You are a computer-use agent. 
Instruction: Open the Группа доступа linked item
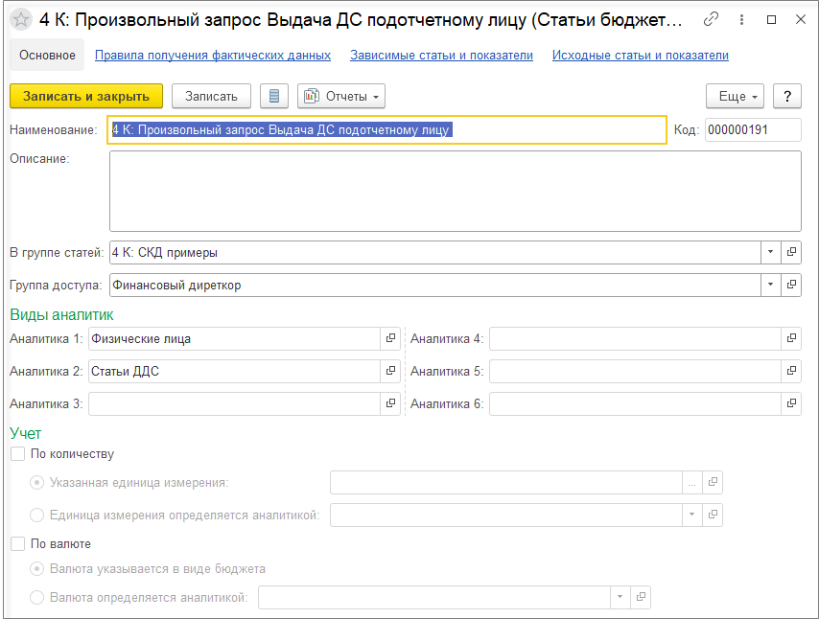tap(791, 285)
